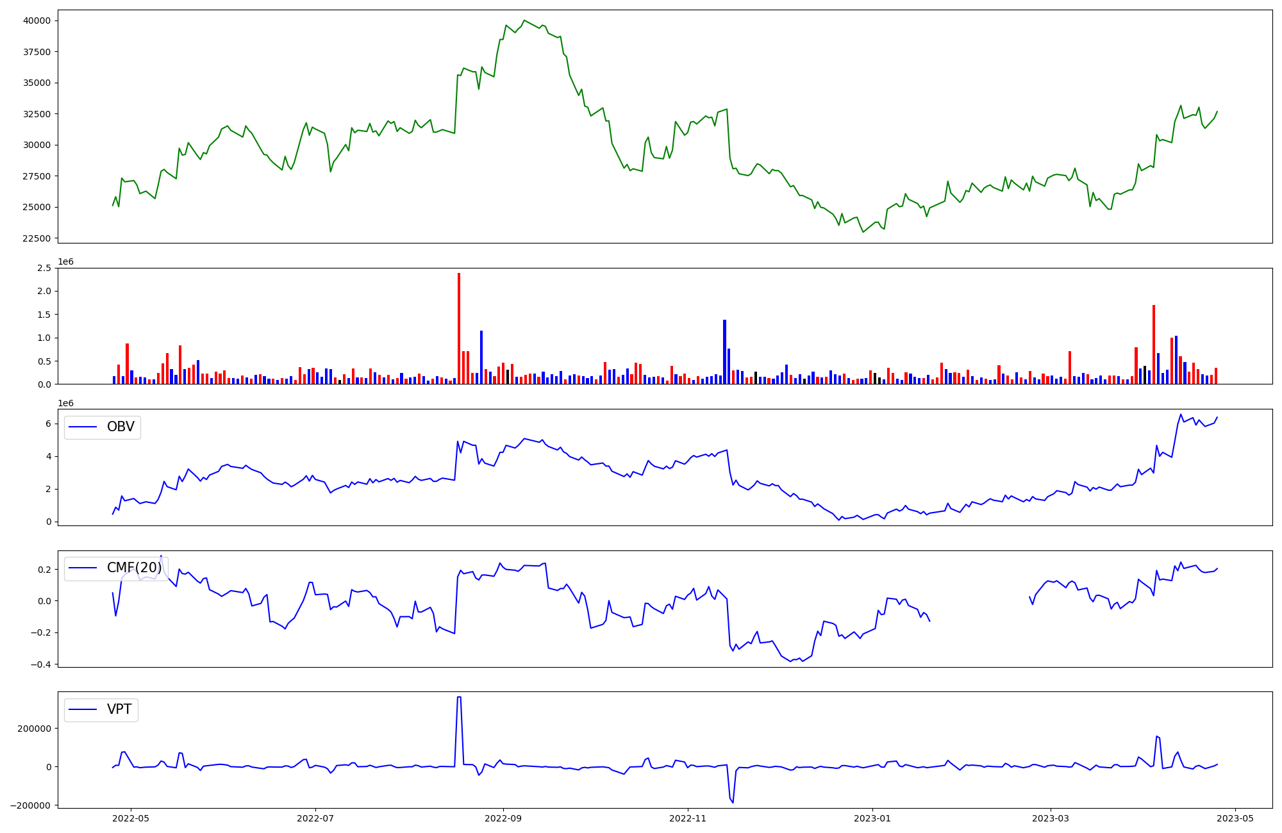Click the upward VPT spike peak
Screen dimensions: 1282x833
(459, 697)
